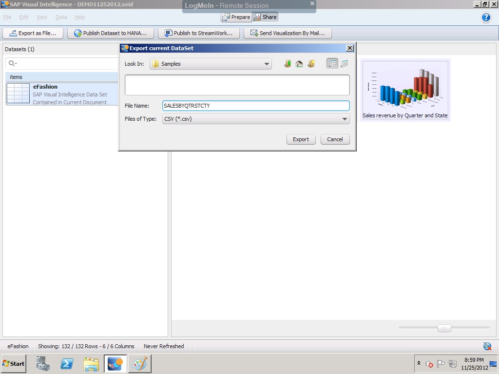The width and height of the screenshot is (499, 374).
Task: Open Paint from the taskbar
Action: click(x=140, y=364)
